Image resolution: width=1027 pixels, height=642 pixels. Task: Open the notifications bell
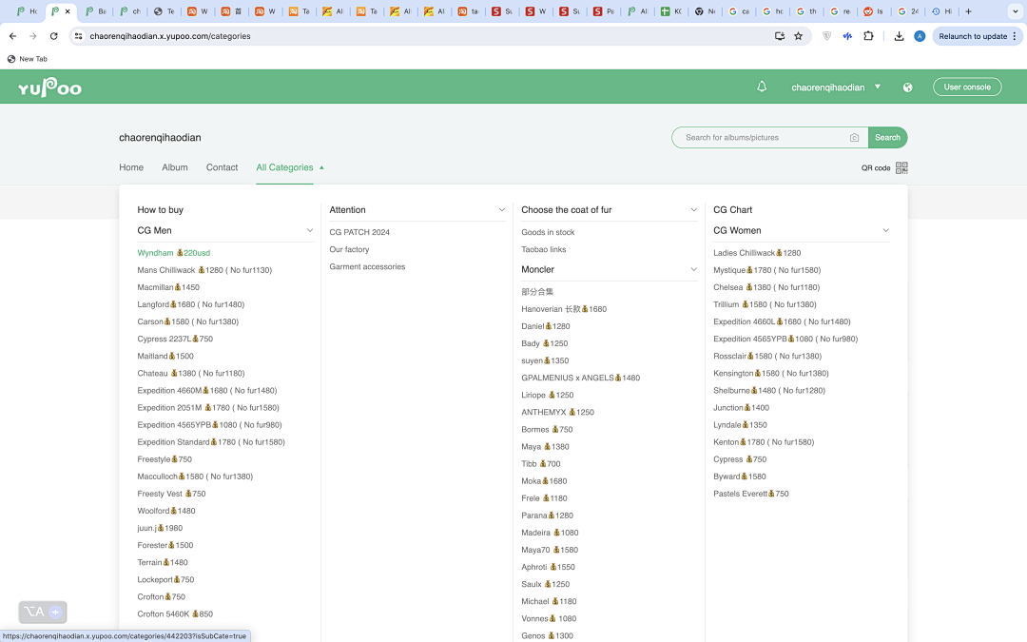click(x=762, y=87)
